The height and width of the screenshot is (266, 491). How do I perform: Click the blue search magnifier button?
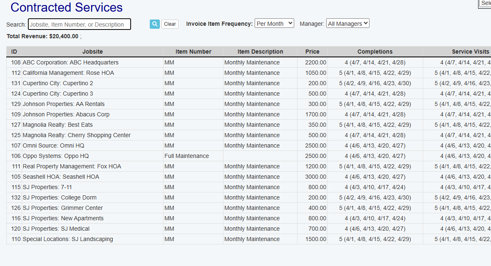(x=155, y=24)
